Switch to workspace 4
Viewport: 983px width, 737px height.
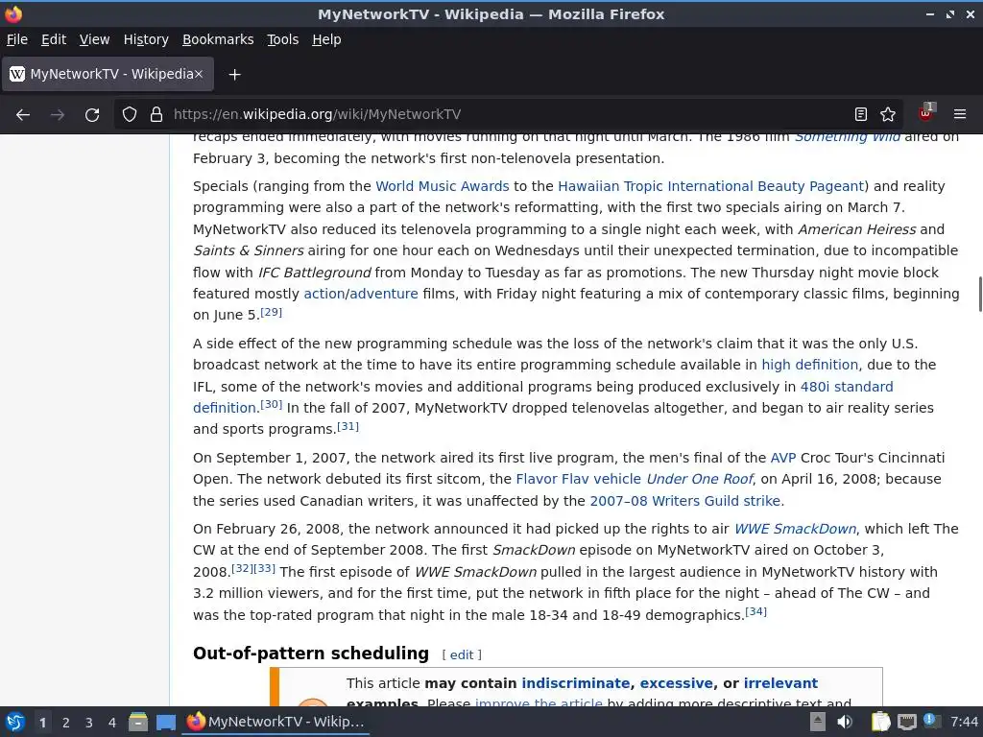112,723
